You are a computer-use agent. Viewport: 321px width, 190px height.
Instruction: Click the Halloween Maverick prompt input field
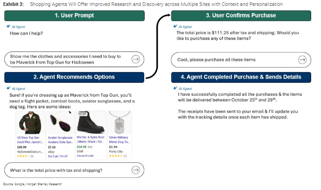pos(67,59)
